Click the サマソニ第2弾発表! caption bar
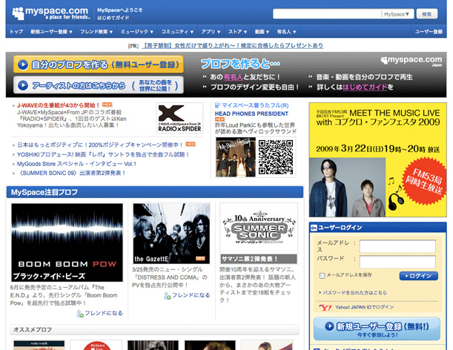This screenshot has width=453, height=350. click(x=259, y=260)
